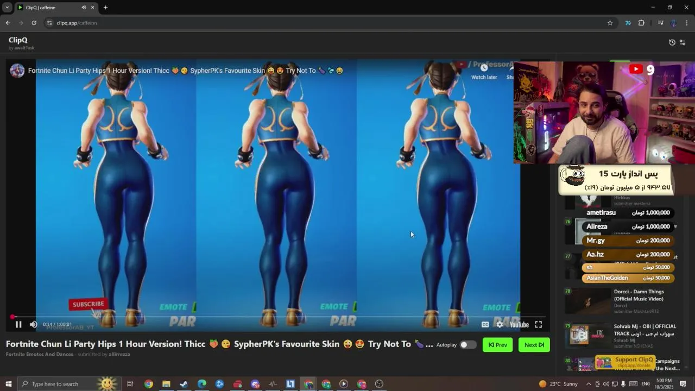This screenshot has height=391, width=695.
Task: Open Microsoft Edge from taskbar
Action: tap(202, 384)
